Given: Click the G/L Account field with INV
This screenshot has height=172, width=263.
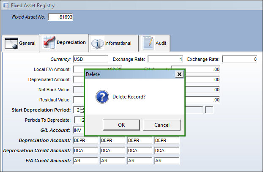Looking at the screenshot, I should tap(79, 130).
